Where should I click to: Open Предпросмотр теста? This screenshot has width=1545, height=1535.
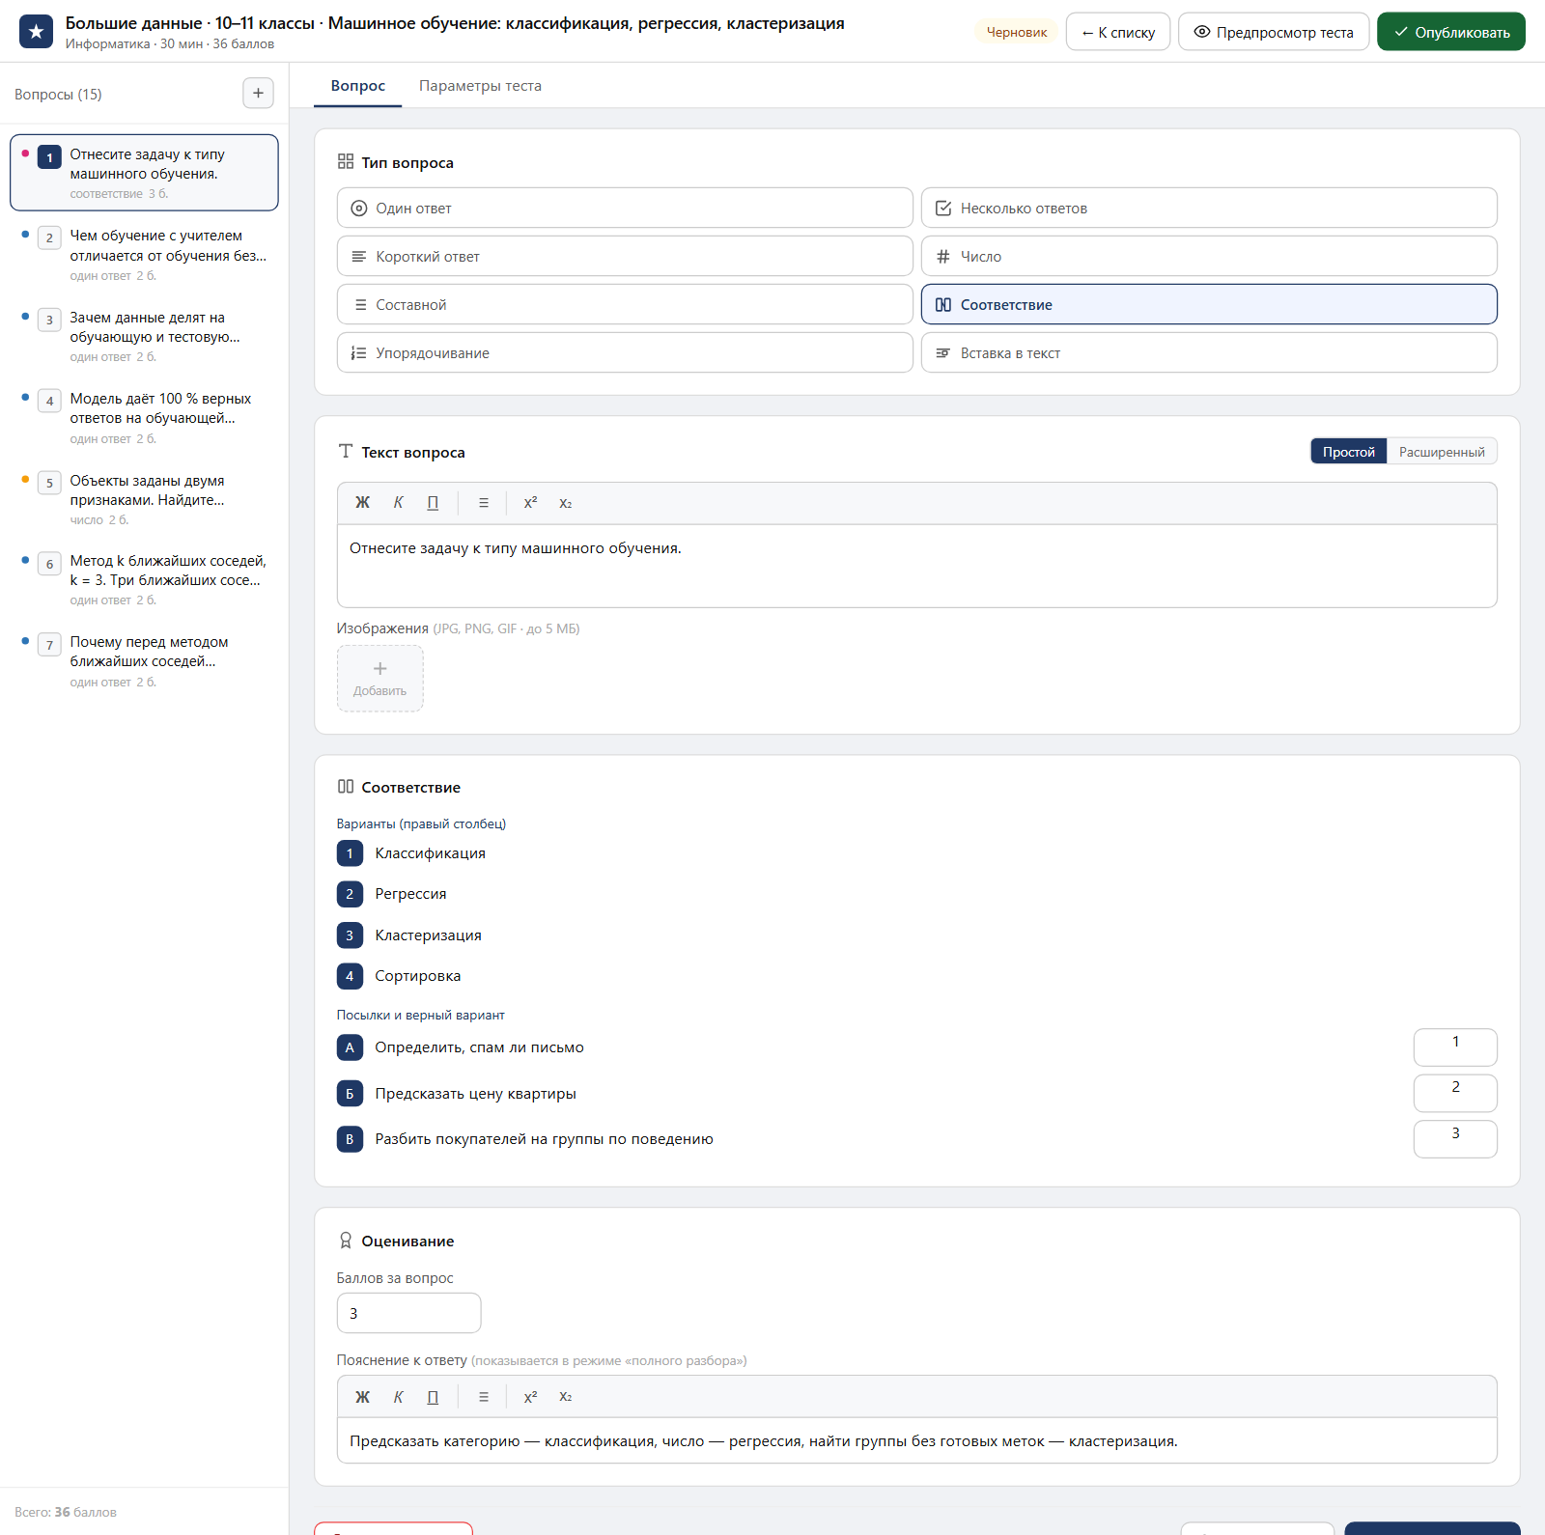1274,32
